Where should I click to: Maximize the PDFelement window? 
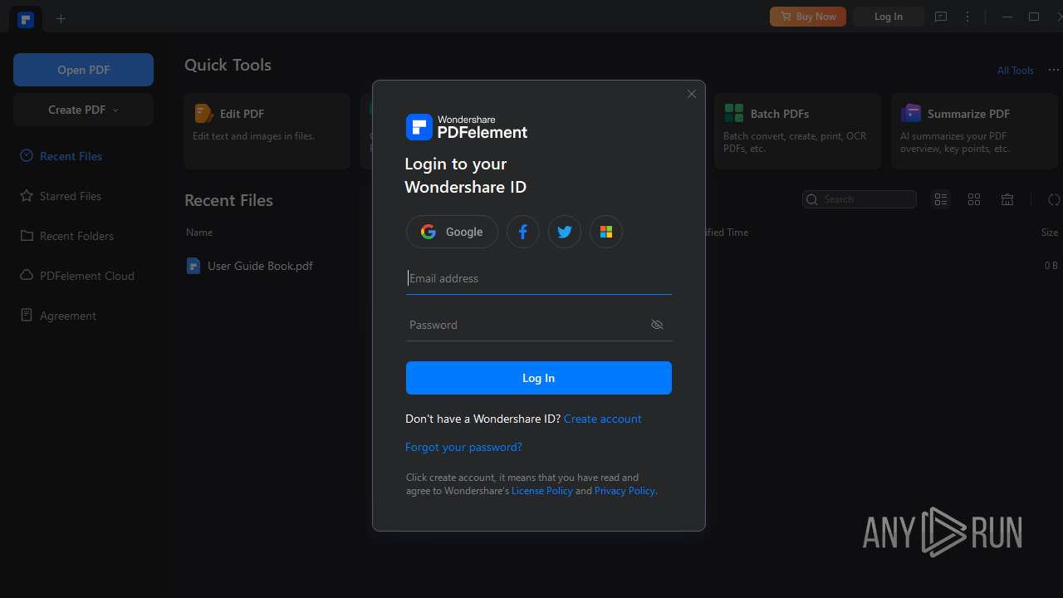(1034, 17)
